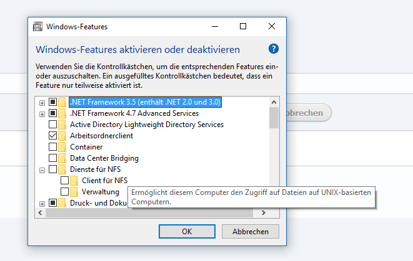The image size is (413, 261).
Task: Click the Windows-Features title bar icon
Action: coord(38,27)
